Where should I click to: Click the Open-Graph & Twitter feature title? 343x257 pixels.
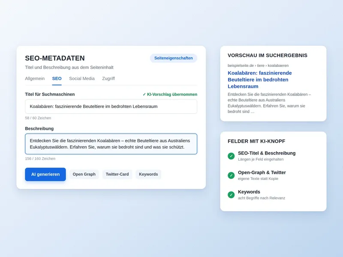click(x=262, y=173)
